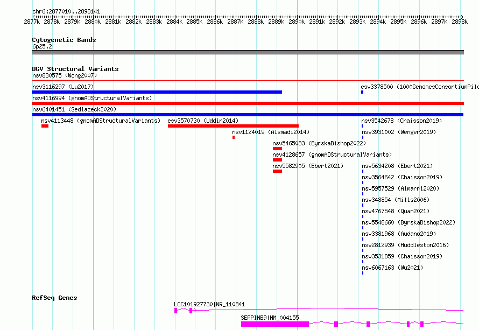The image size is (479, 330).
Task: Select nsv4128657 gnomAD red variant block
Action: [x=277, y=160]
